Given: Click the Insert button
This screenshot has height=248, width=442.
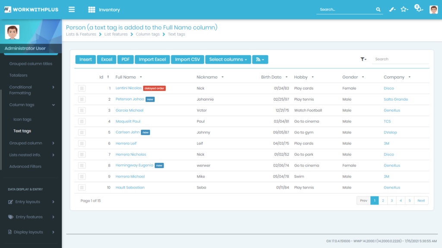Looking at the screenshot, I should (85, 59).
